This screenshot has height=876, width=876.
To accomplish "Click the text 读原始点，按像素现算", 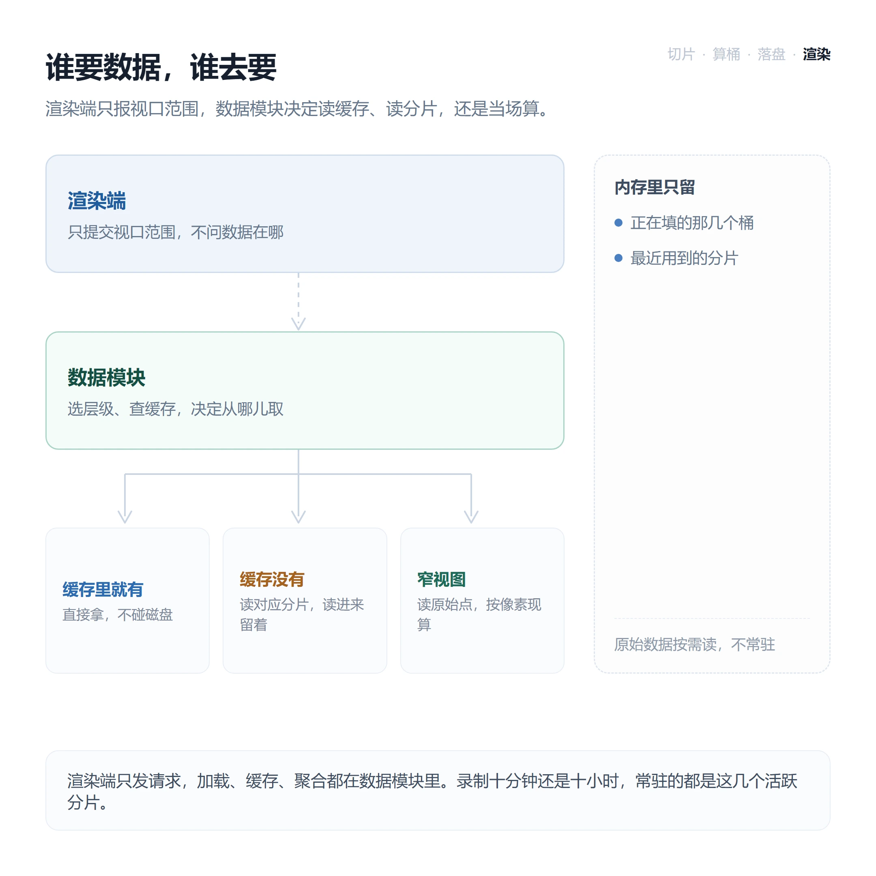I will pos(479,615).
